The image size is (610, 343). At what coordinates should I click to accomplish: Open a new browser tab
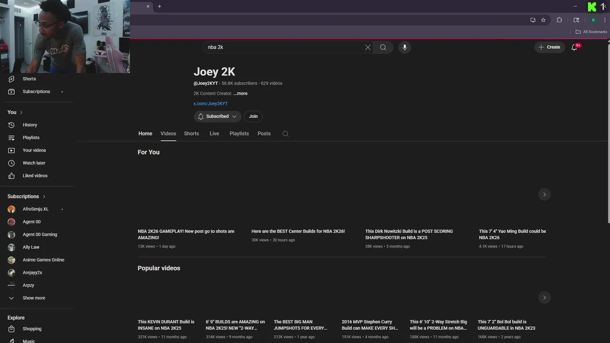159,6
